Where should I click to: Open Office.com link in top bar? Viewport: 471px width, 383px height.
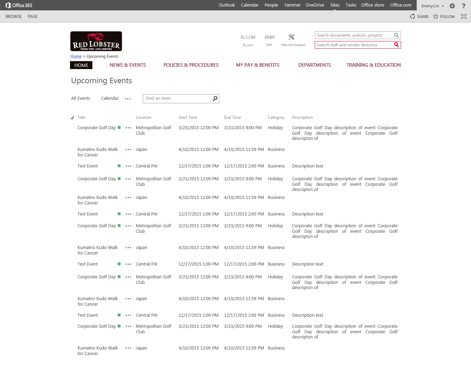coord(401,5)
